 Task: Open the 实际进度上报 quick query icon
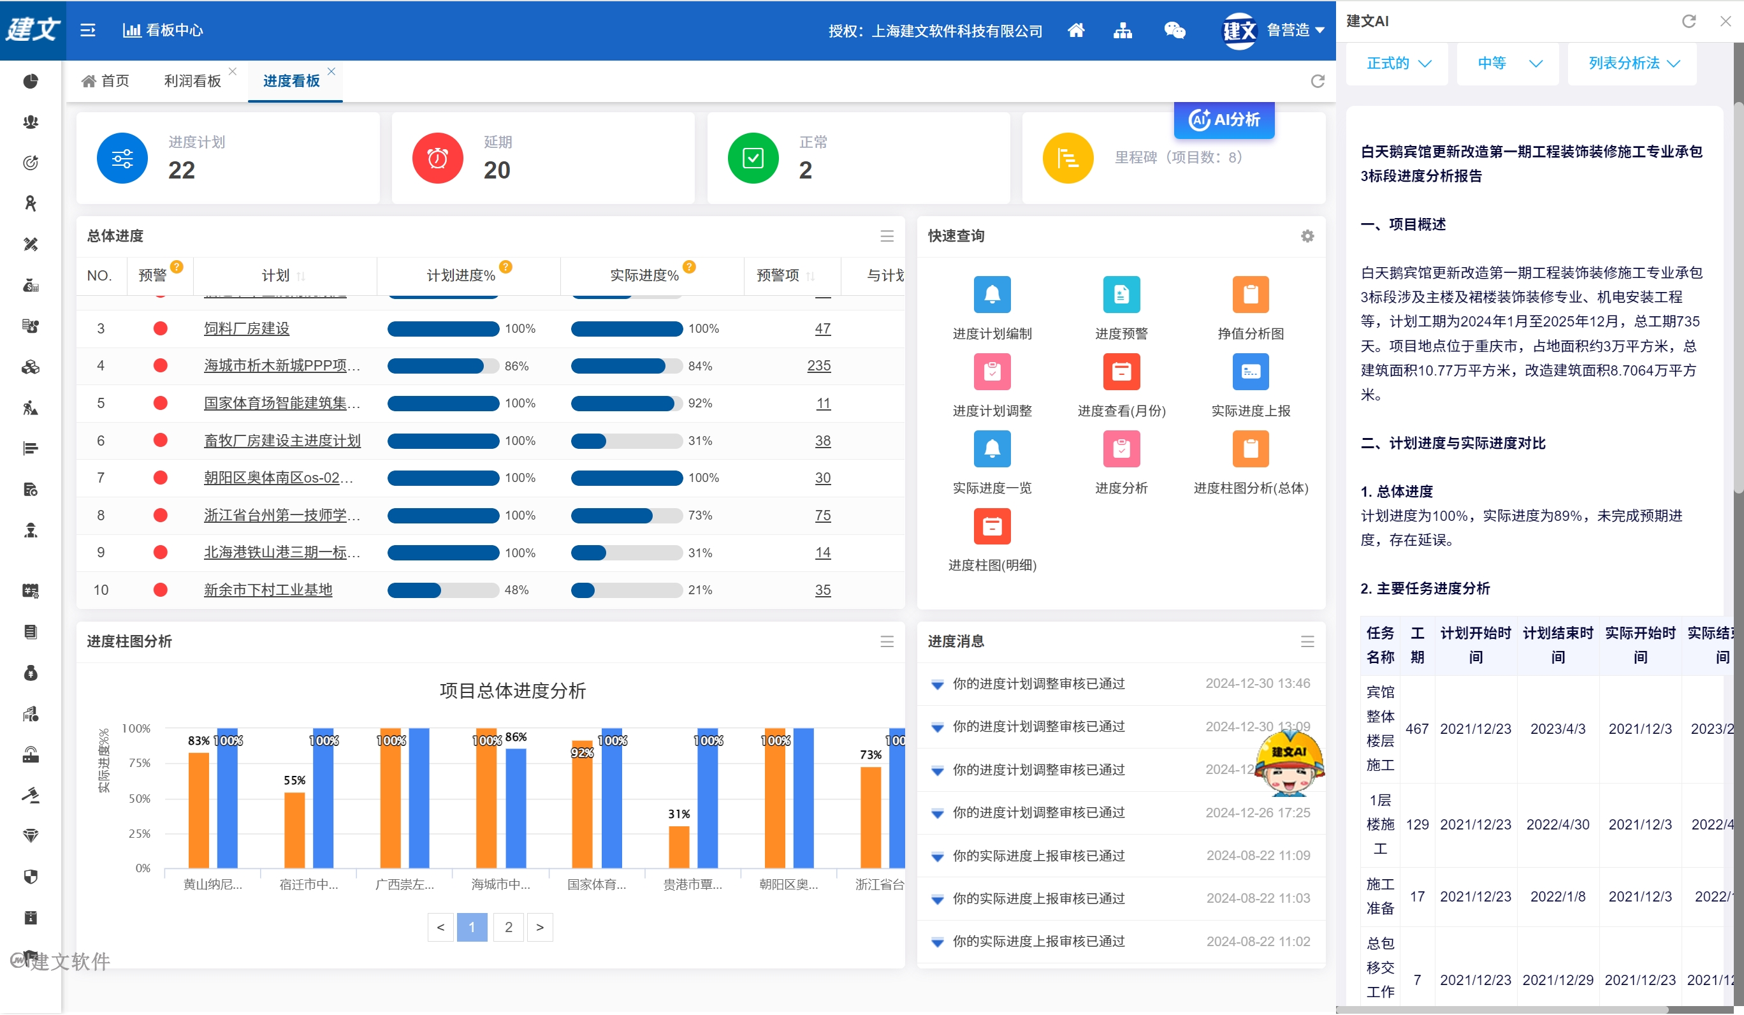pos(1250,372)
